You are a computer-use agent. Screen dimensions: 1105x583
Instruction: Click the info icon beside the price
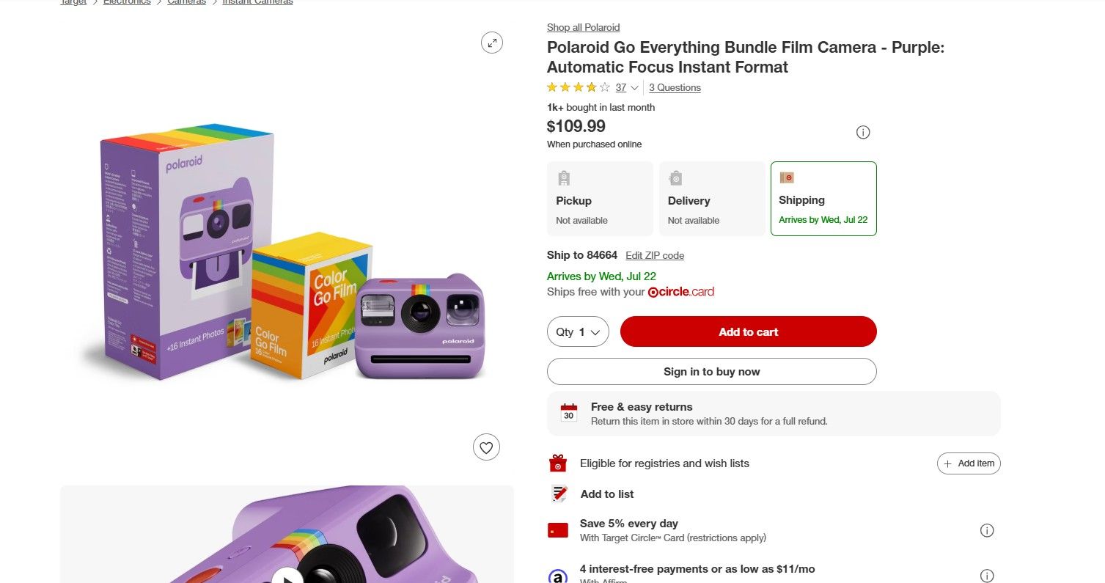[863, 133]
